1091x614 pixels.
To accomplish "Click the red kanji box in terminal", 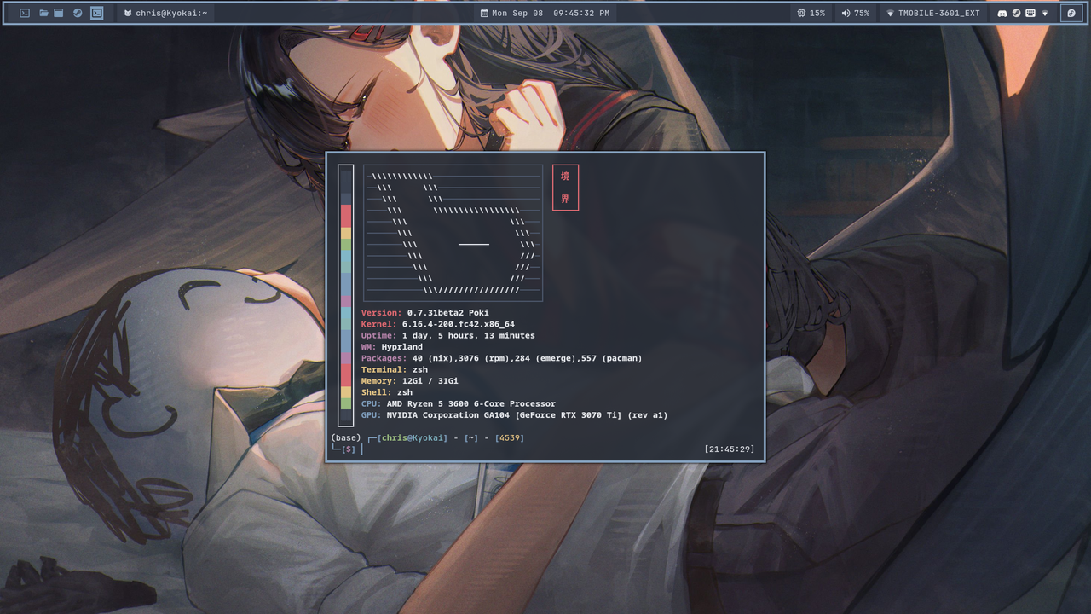I will [565, 187].
